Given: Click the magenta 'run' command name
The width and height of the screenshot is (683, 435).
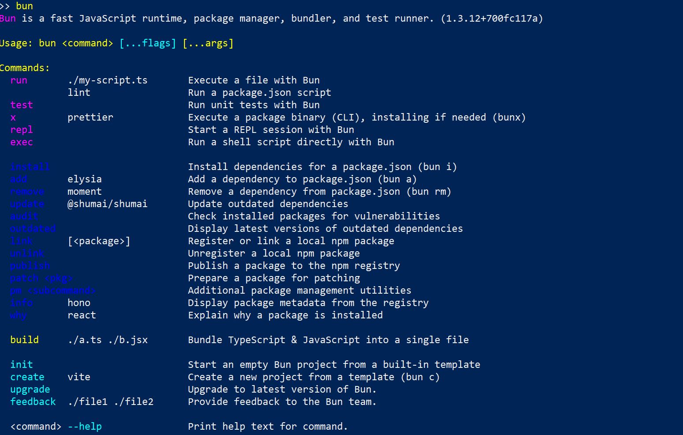Looking at the screenshot, I should [19, 80].
